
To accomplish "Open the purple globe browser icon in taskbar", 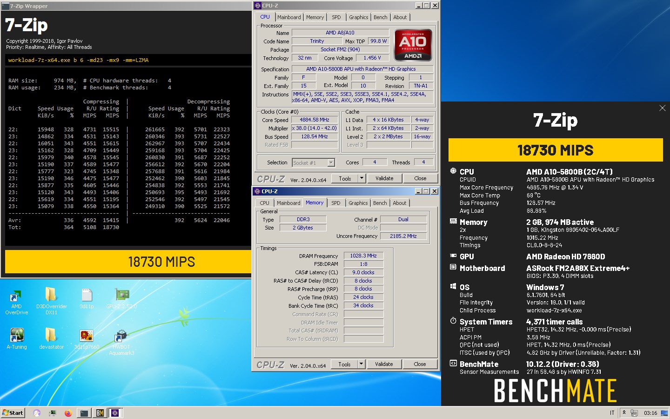I will (37, 412).
